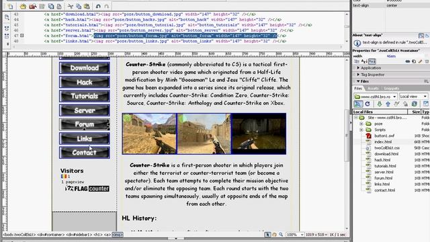Image resolution: width=430 pixels, height=242 pixels.
Task: Click the Undo arrow icon
Action: 98,6
